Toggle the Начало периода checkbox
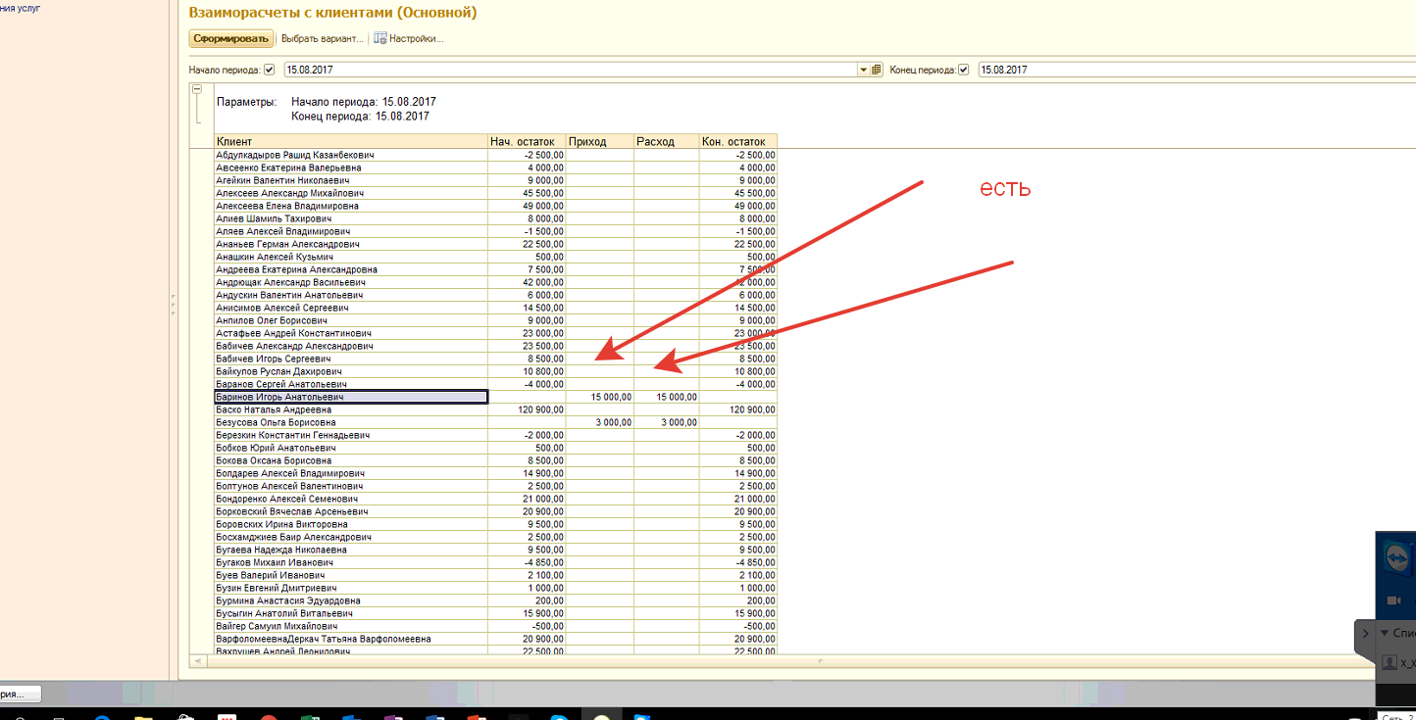Image resolution: width=1416 pixels, height=720 pixels. 270,70
